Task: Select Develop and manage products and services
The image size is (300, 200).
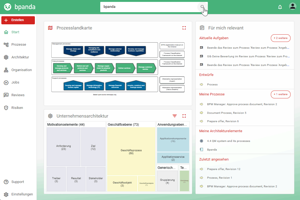Action: click(x=62, y=68)
